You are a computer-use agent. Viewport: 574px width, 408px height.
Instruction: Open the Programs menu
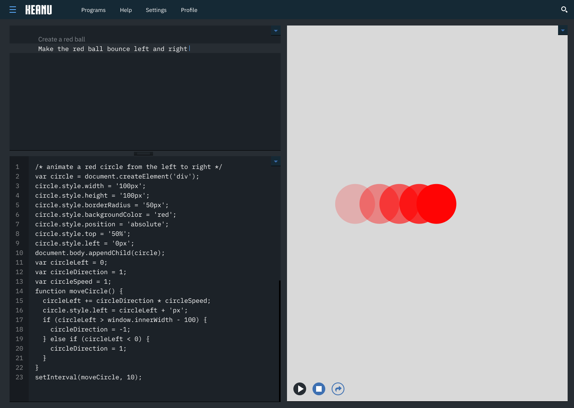pyautogui.click(x=93, y=10)
